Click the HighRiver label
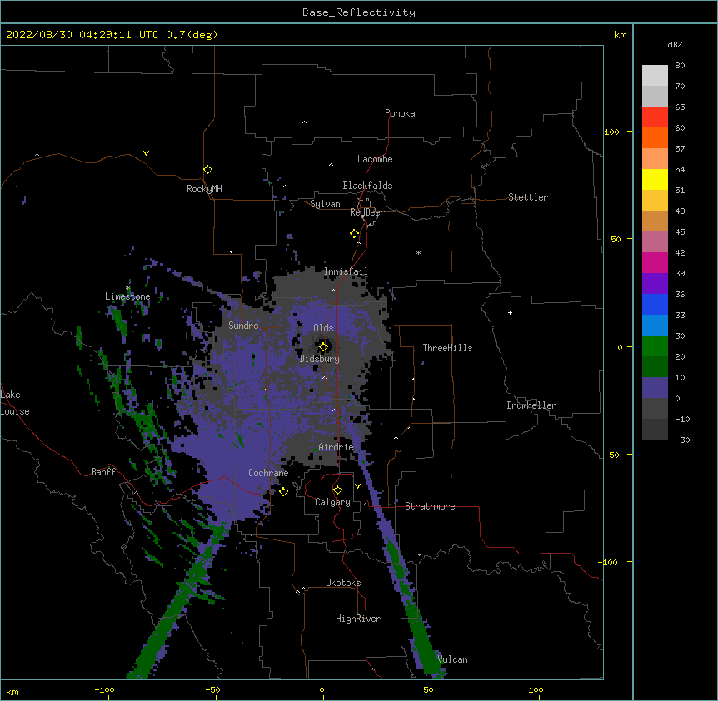The width and height of the screenshot is (718, 701). click(358, 619)
